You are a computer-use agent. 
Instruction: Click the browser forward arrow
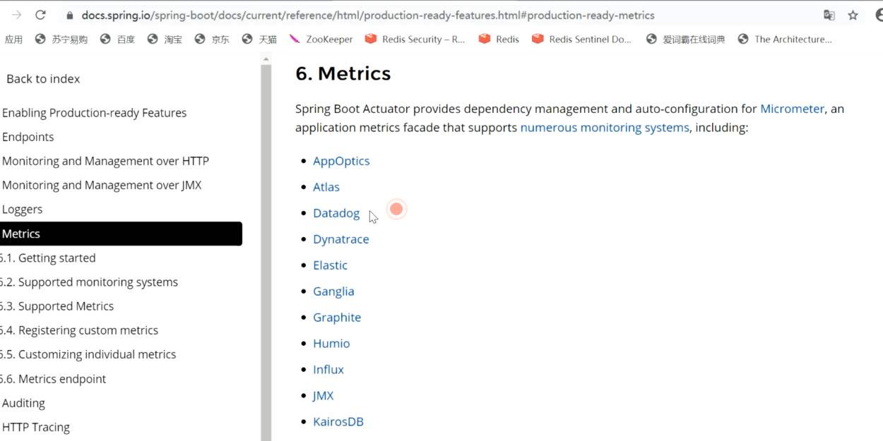[x=17, y=15]
